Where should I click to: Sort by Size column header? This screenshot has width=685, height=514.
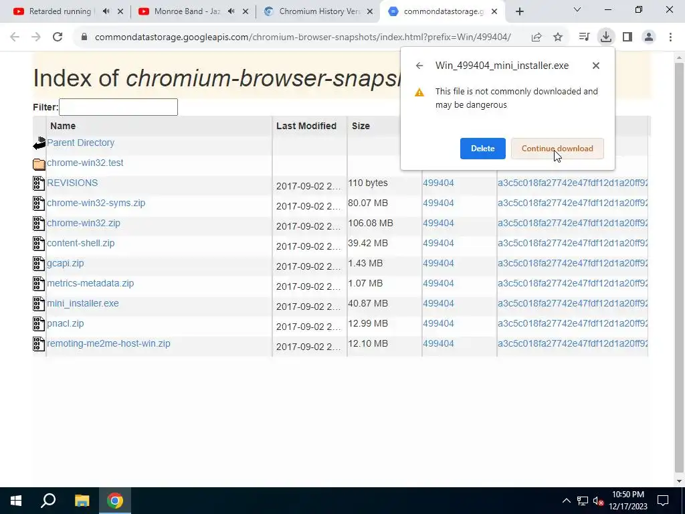[x=361, y=126]
